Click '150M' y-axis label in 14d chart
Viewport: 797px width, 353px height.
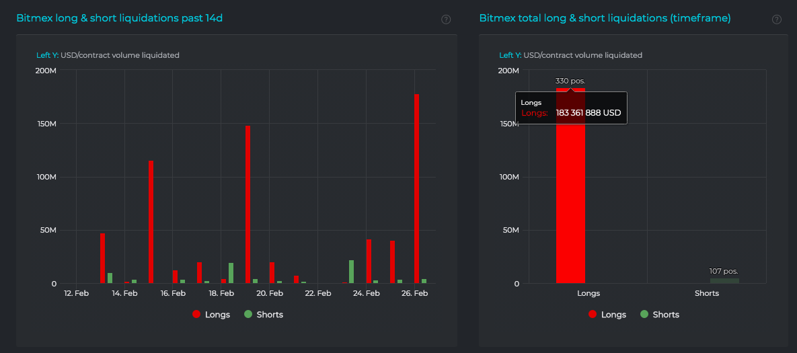[x=47, y=124]
